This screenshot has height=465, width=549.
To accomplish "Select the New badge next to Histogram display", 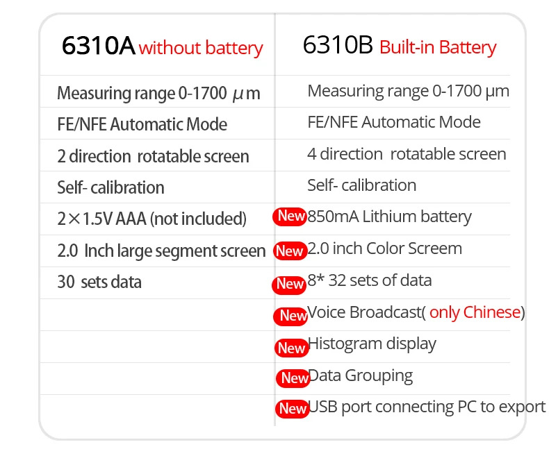I will 291,348.
